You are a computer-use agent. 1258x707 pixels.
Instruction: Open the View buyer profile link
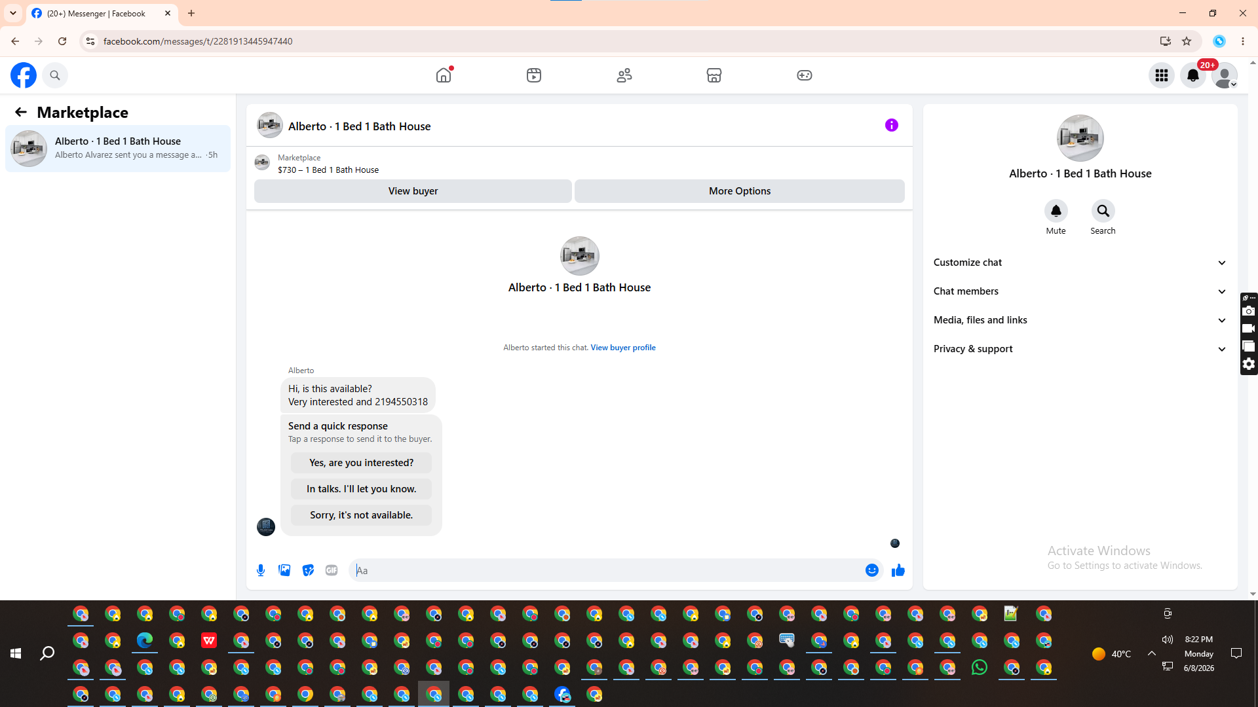623,348
